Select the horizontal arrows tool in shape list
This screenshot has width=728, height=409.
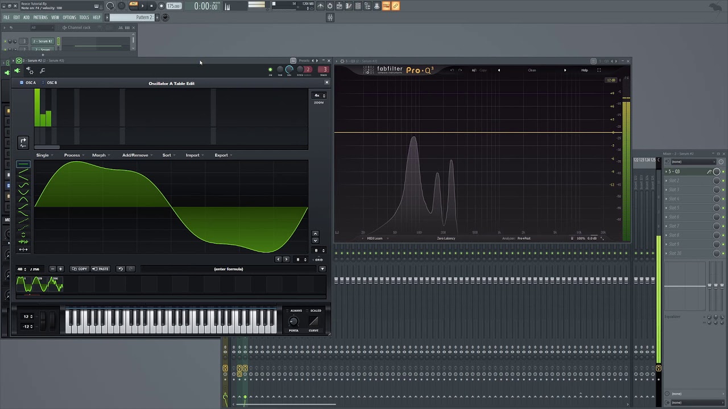click(x=23, y=249)
